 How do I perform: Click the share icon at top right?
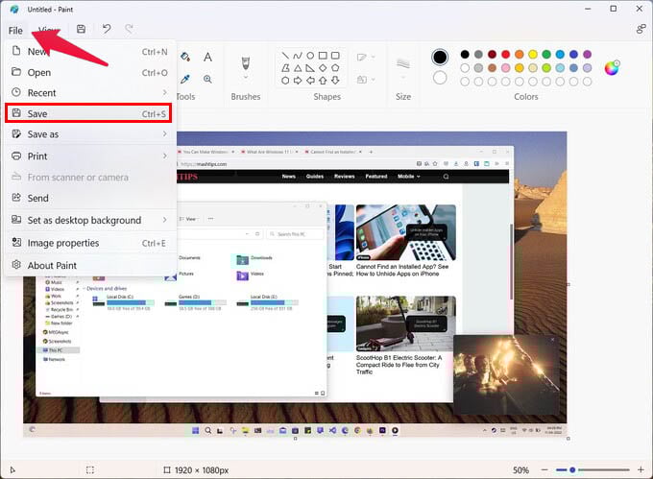point(641,29)
